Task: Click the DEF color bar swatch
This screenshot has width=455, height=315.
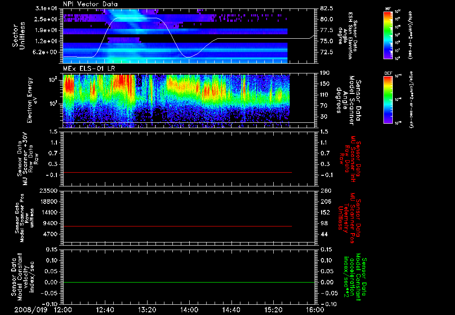Action: coord(388,100)
